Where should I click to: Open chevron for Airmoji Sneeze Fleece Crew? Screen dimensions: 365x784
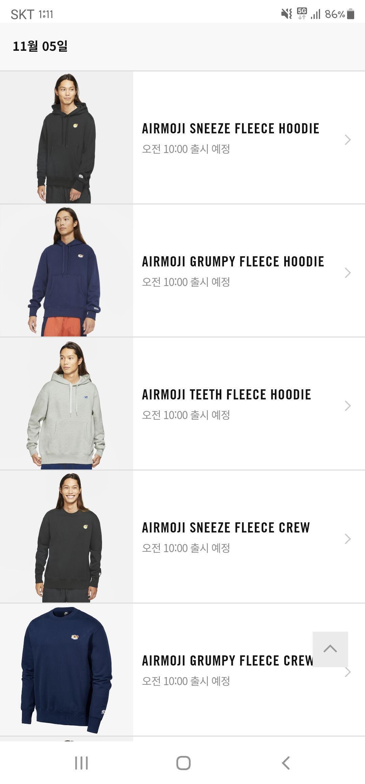[348, 539]
